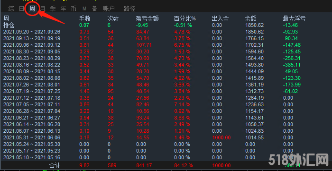Open the 季 quarterly tab

[x=53, y=9]
